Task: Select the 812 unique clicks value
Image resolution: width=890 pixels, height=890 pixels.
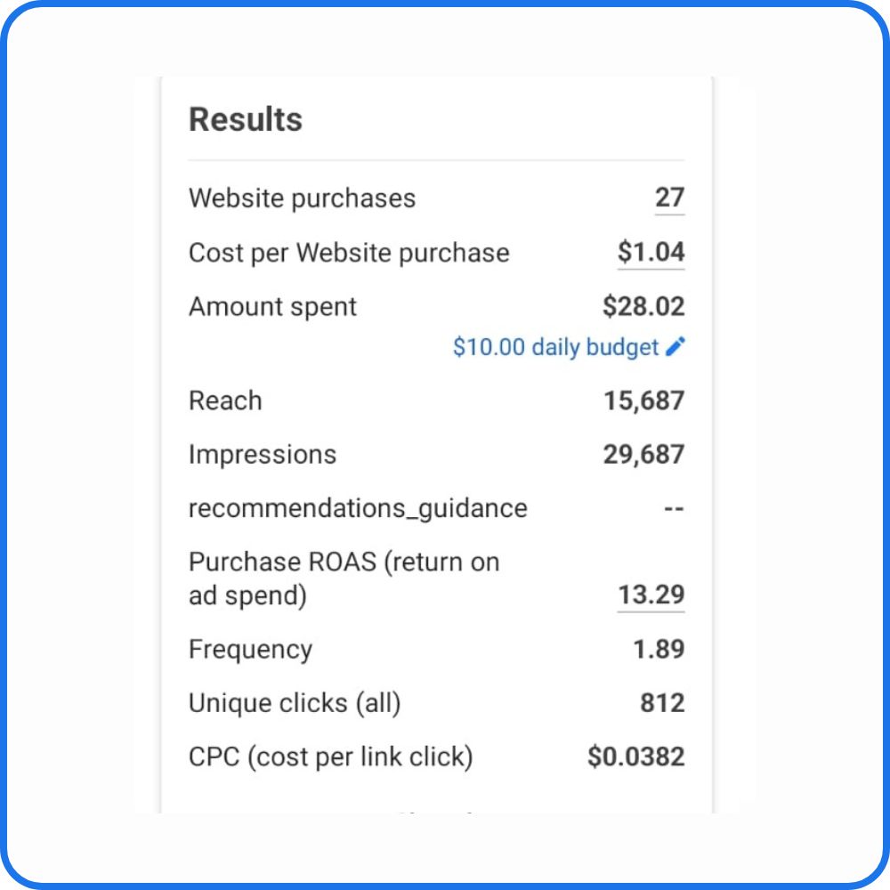Action: 662,703
